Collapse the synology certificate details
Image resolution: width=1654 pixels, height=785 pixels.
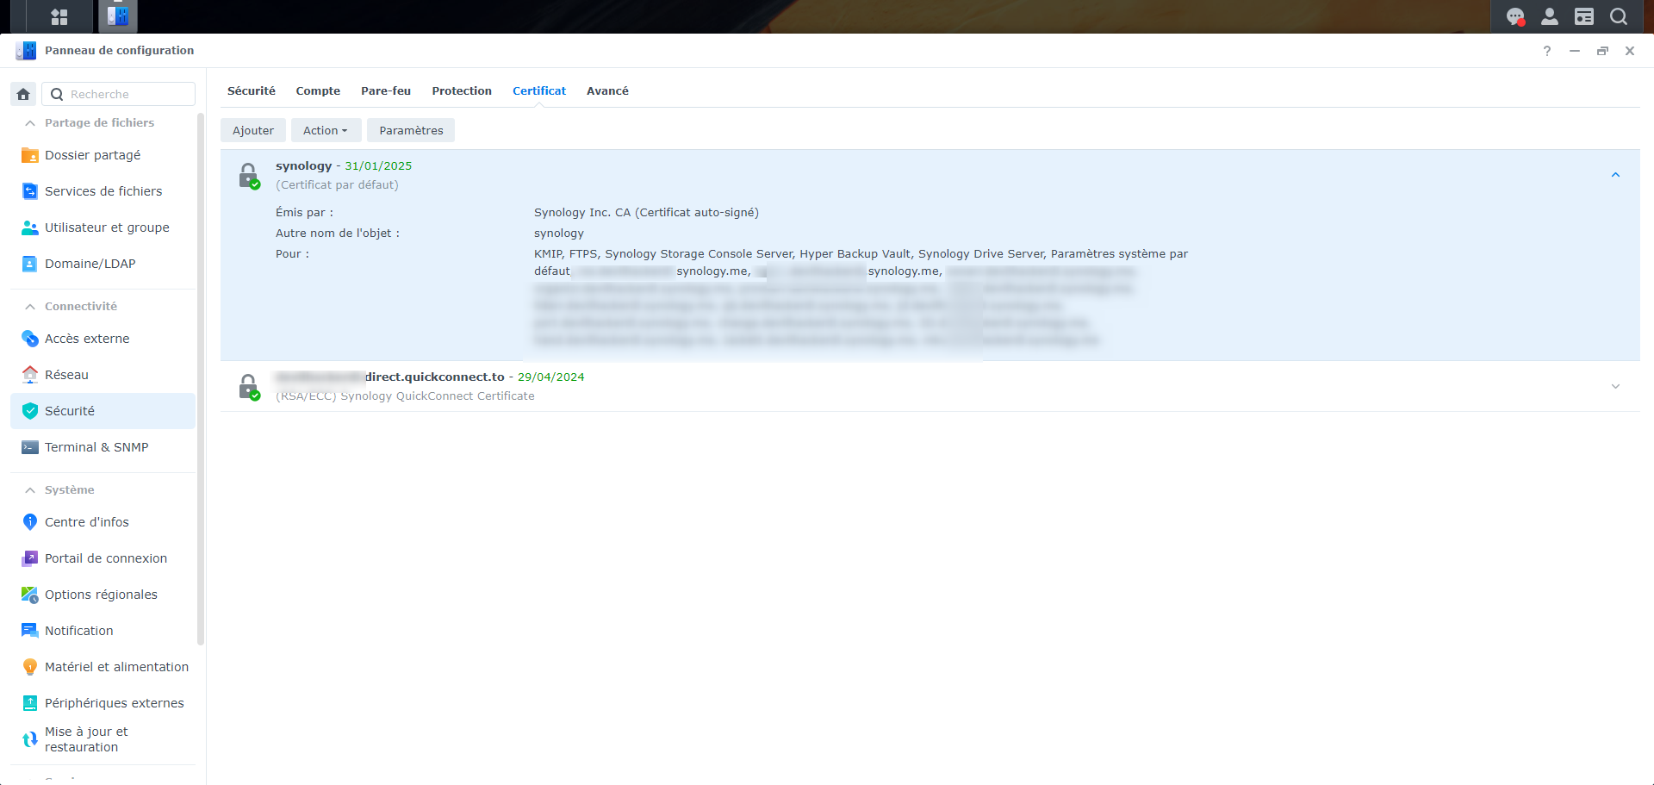tap(1615, 175)
